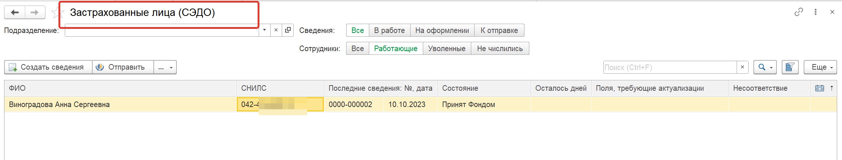The width and height of the screenshot is (842, 160).
Task: Clear the search field with X
Action: (x=742, y=67)
